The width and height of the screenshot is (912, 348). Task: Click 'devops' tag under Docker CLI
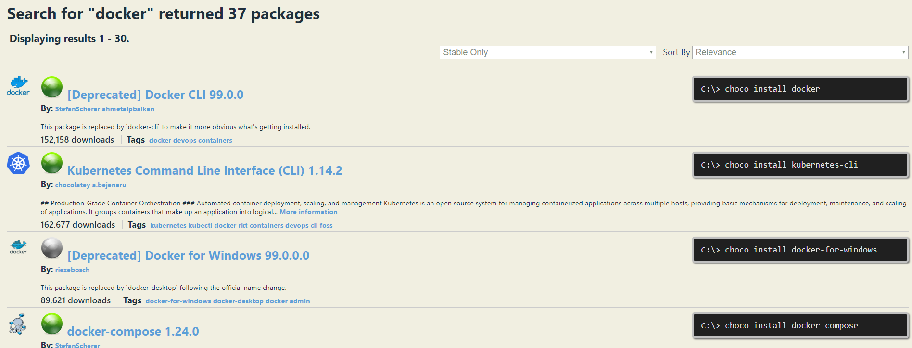point(185,140)
